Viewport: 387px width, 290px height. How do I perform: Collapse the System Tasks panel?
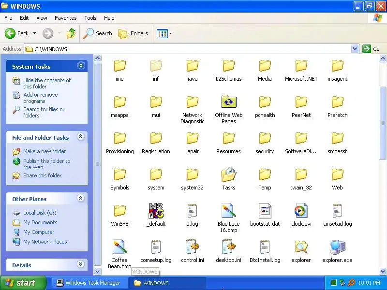click(x=81, y=66)
